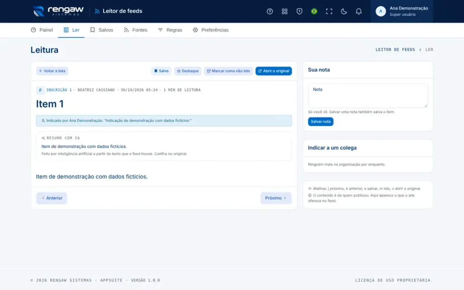Open the help question mark icon
464x290 pixels.
(x=270, y=11)
